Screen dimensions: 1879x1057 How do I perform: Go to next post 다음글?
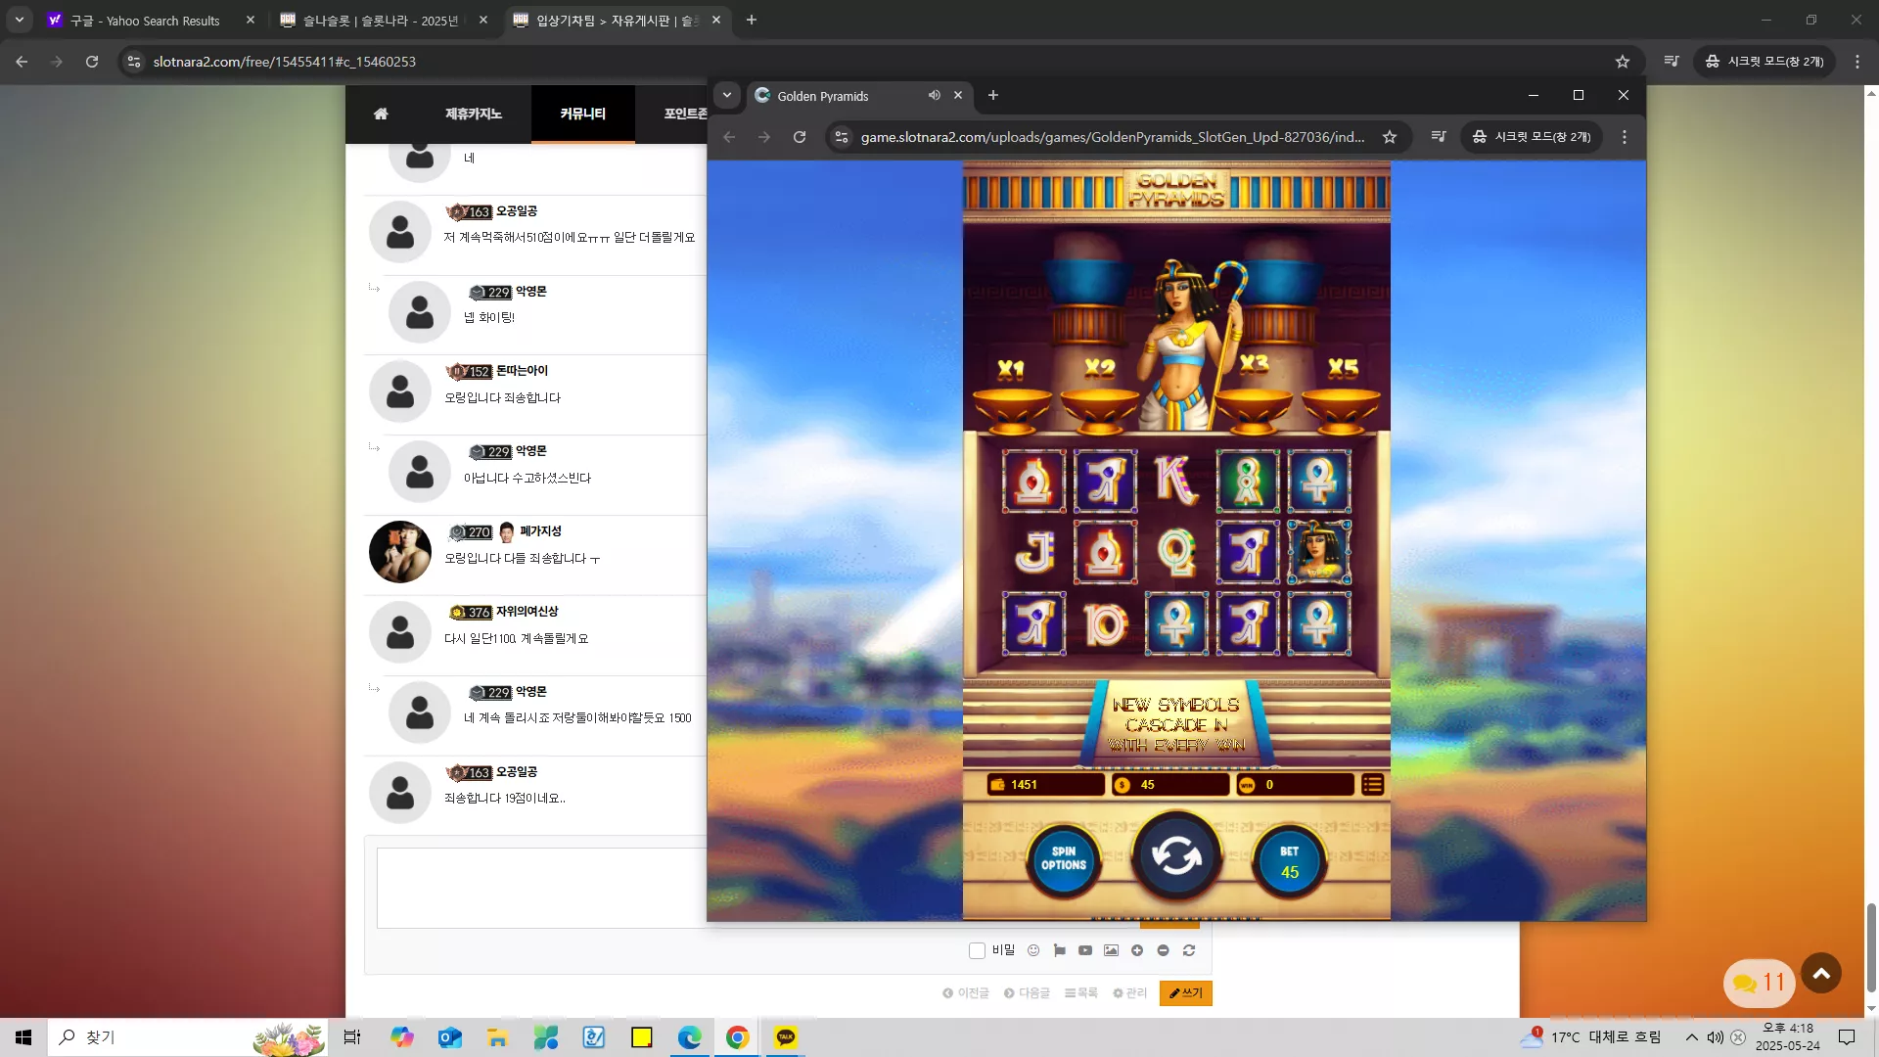click(x=1027, y=993)
